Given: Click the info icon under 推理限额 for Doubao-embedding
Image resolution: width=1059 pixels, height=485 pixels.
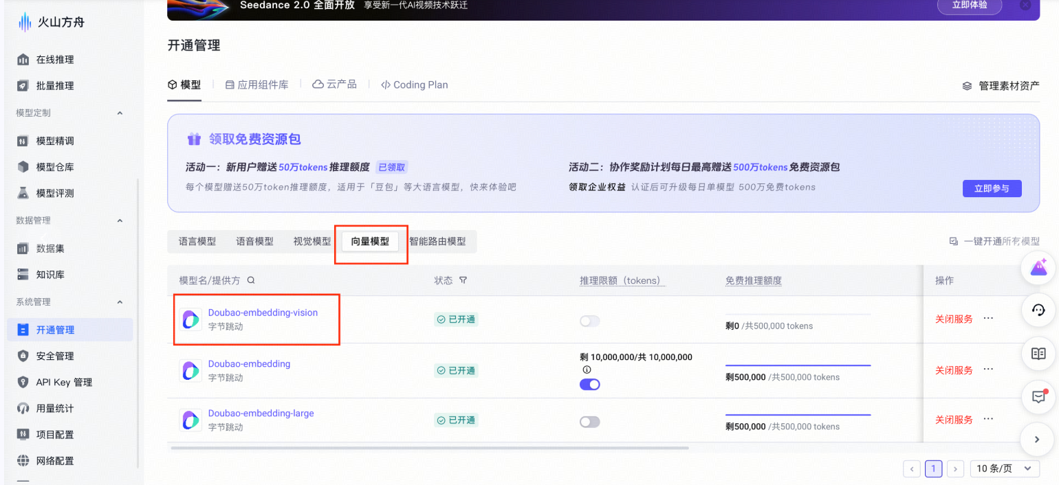Looking at the screenshot, I should [587, 370].
